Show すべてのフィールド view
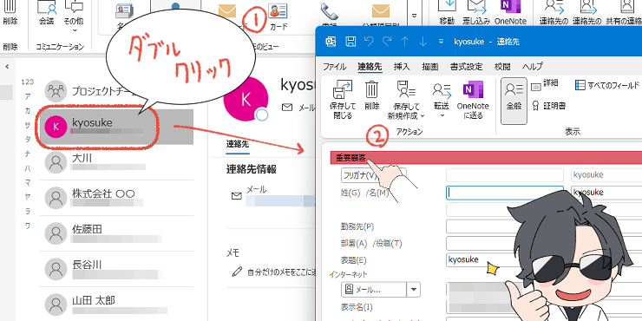 click(607, 85)
